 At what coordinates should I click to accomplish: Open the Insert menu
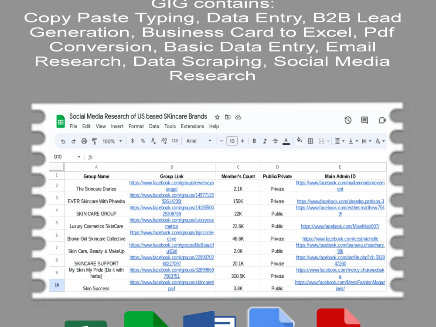click(117, 126)
